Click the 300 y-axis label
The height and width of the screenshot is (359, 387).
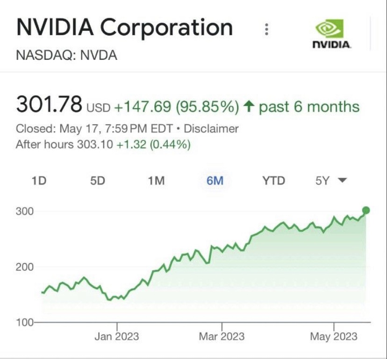click(x=26, y=211)
